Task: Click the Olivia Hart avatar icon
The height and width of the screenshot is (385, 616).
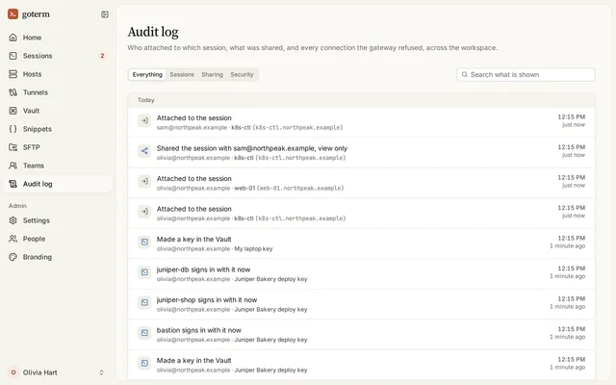Action: tap(13, 372)
